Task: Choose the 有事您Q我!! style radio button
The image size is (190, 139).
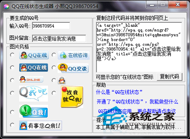Action: pyautogui.click(x=12, y=125)
